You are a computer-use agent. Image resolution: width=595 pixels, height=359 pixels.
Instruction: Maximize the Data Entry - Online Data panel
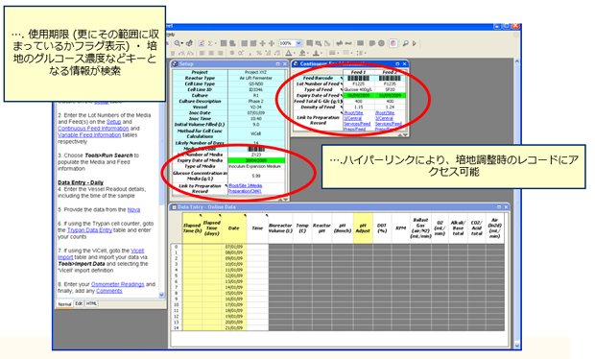point(499,206)
